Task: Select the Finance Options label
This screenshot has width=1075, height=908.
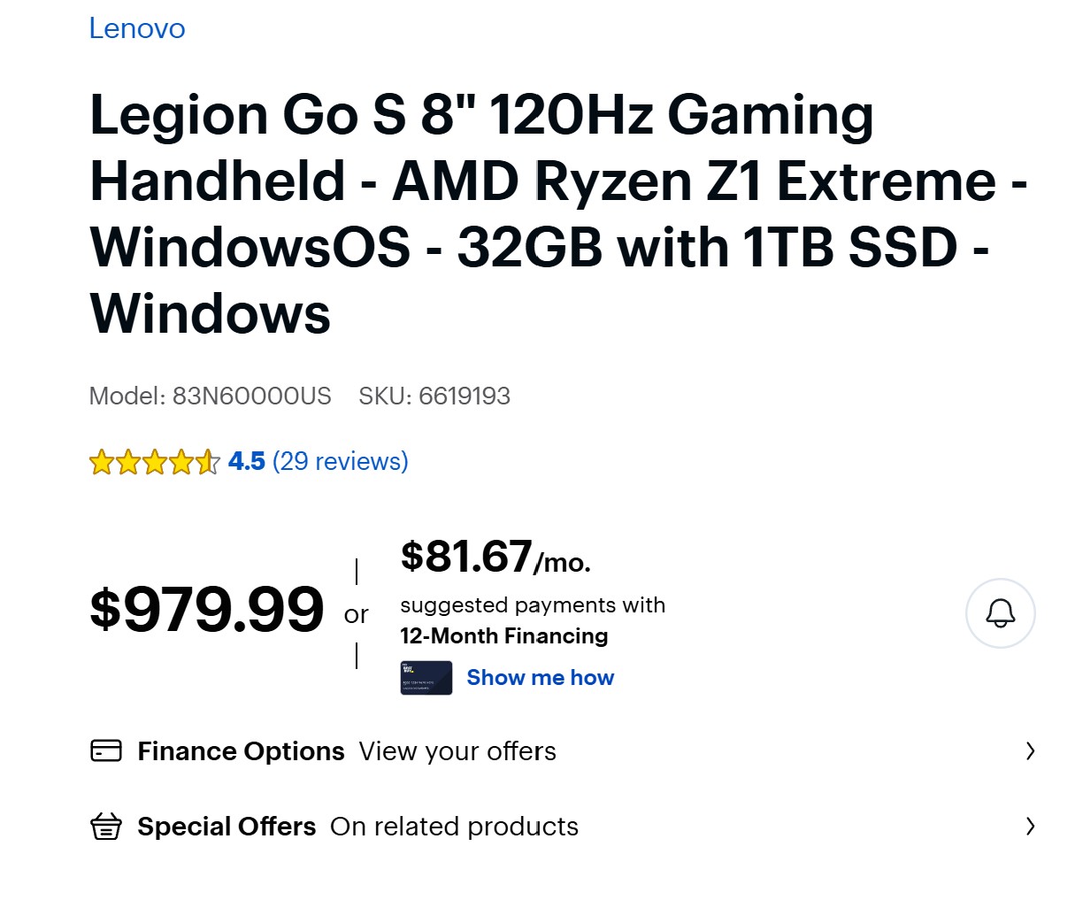Action: (x=241, y=751)
